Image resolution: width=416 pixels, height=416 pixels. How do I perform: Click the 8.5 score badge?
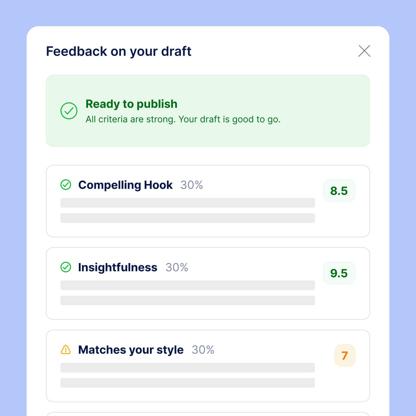(x=339, y=191)
